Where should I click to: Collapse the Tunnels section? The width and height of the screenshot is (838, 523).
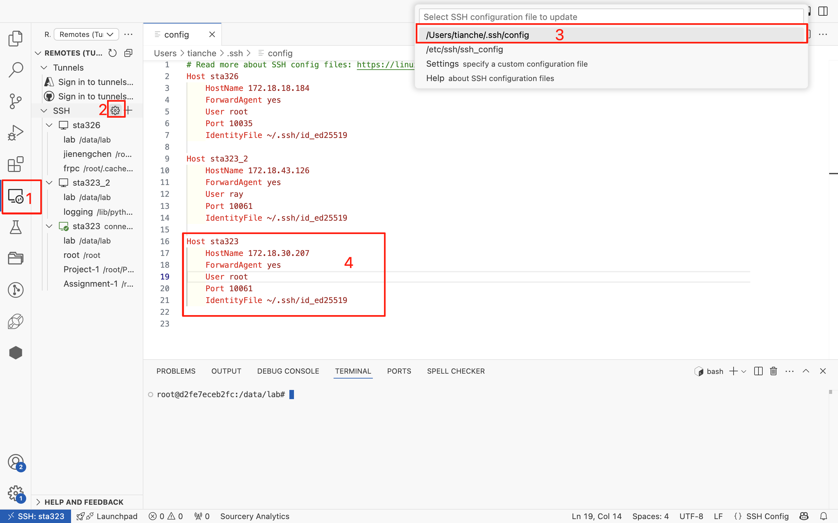click(x=44, y=67)
